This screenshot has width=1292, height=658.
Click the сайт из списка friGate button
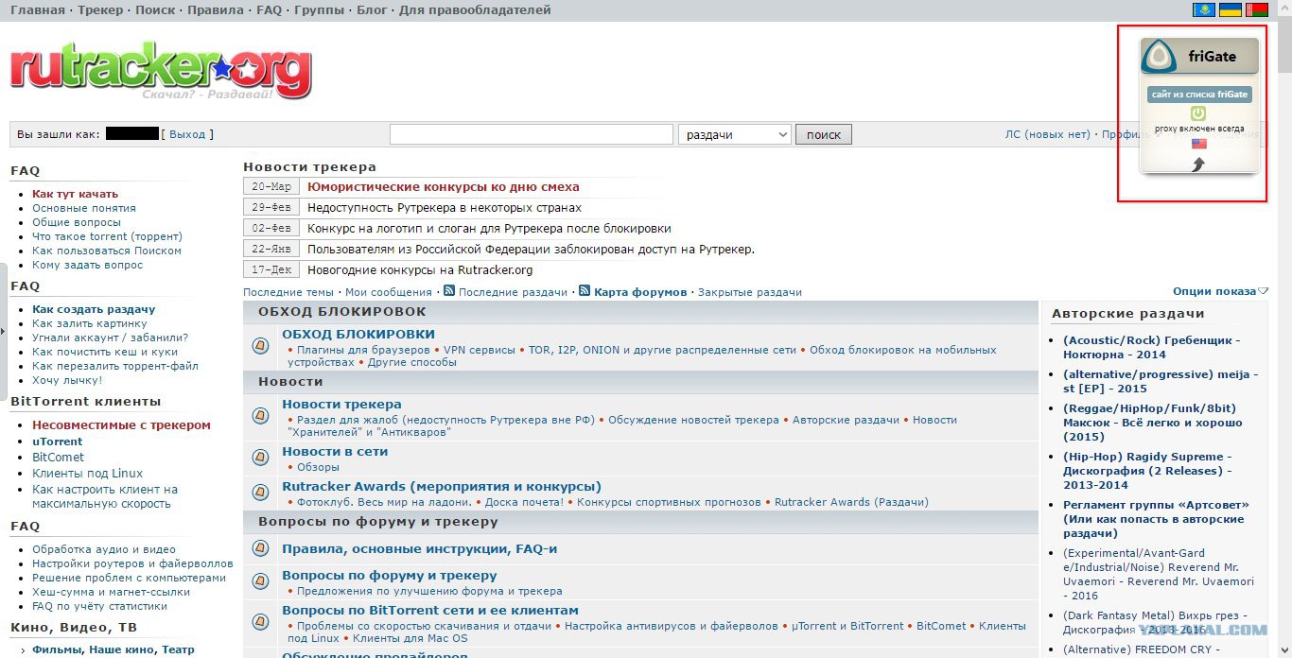pyautogui.click(x=1199, y=95)
